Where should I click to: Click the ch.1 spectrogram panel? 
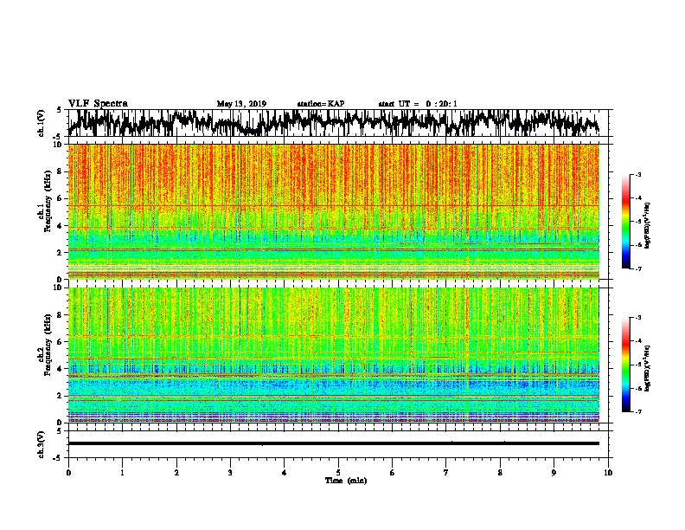pyautogui.click(x=334, y=211)
